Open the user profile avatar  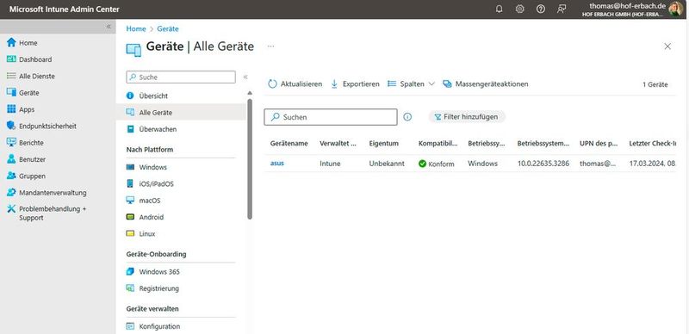(675, 9)
